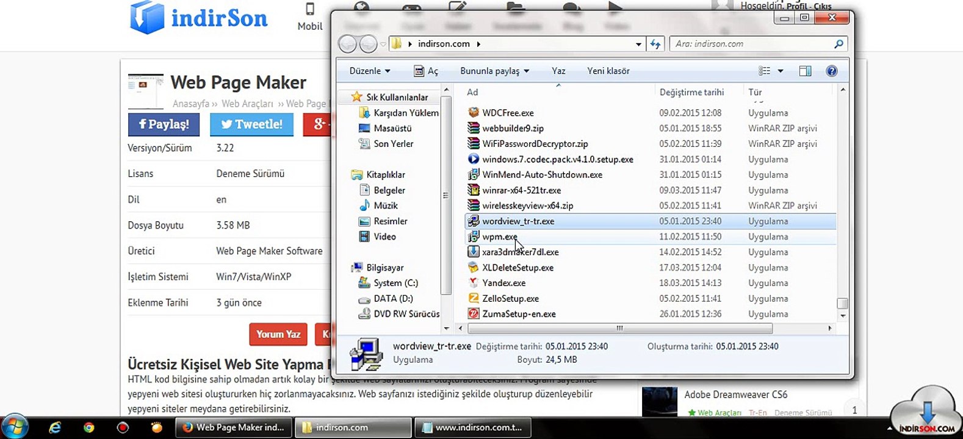Click Web Araçları breadcrumb link
Viewport: 963px width, 439px height.
[247, 104]
